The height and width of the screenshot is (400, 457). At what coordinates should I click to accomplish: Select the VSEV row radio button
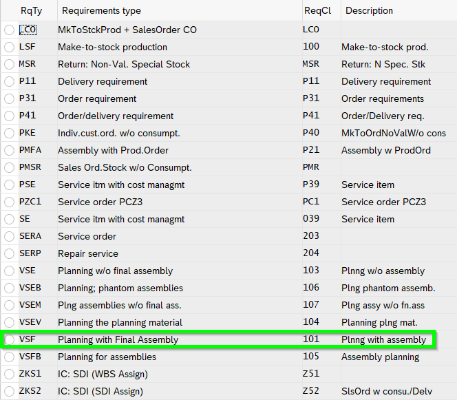coord(9,322)
